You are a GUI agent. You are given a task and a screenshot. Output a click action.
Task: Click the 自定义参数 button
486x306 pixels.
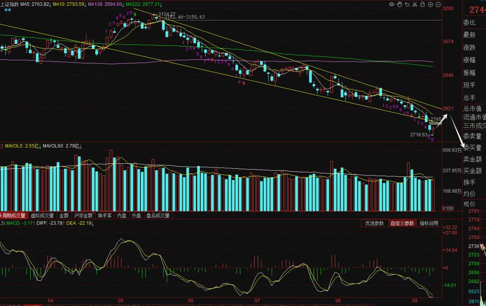[402, 223]
